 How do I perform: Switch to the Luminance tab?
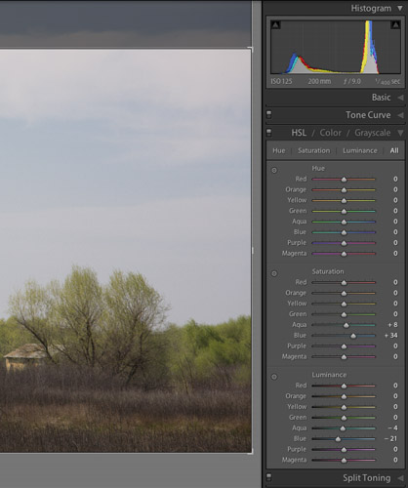point(360,150)
